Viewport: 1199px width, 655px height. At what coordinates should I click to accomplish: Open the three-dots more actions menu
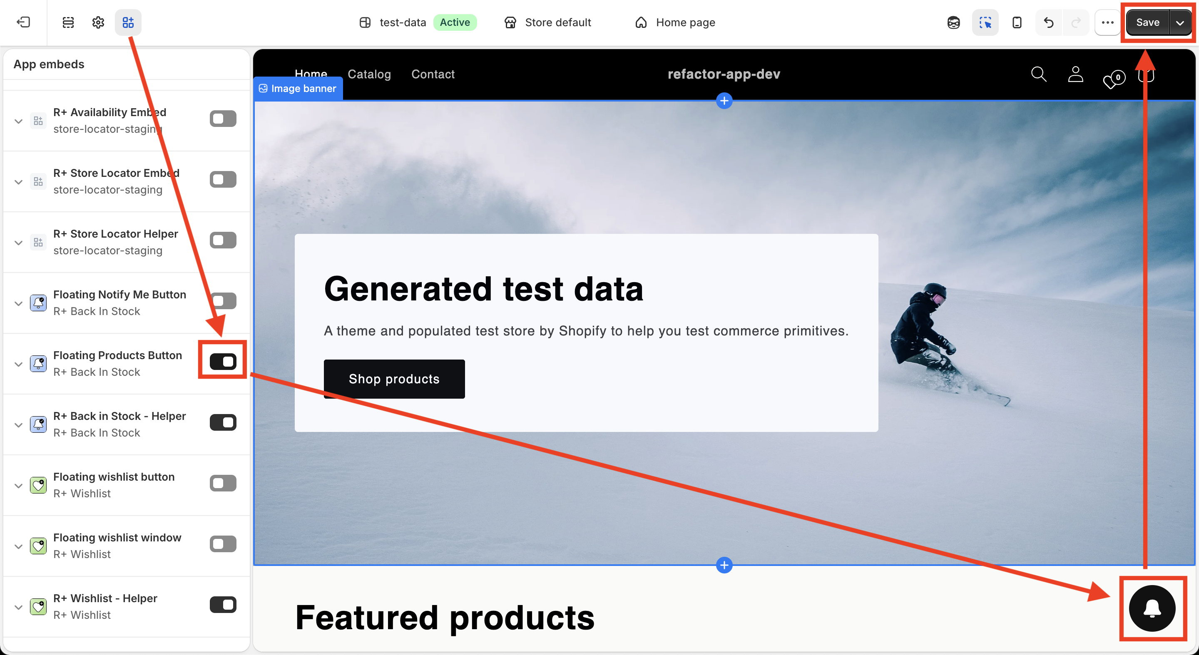coord(1108,22)
